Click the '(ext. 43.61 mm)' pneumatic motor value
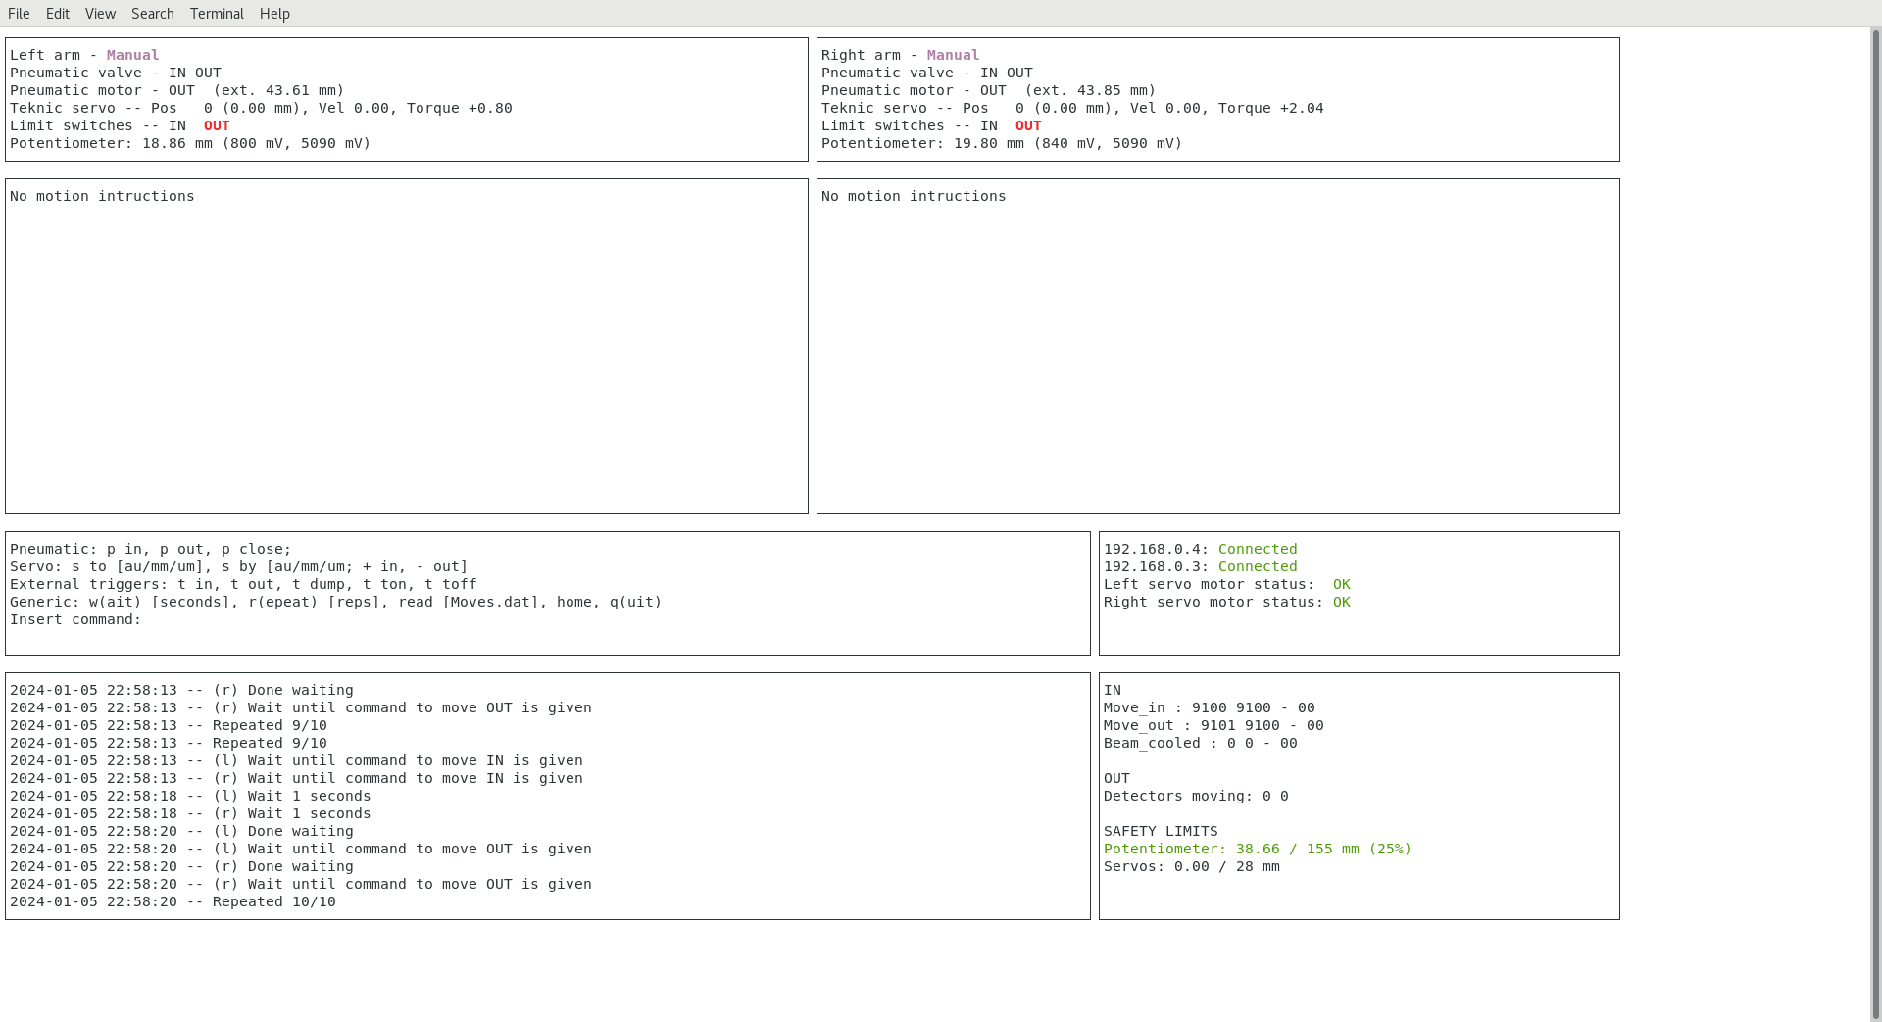The width and height of the screenshot is (1882, 1022). click(x=278, y=90)
